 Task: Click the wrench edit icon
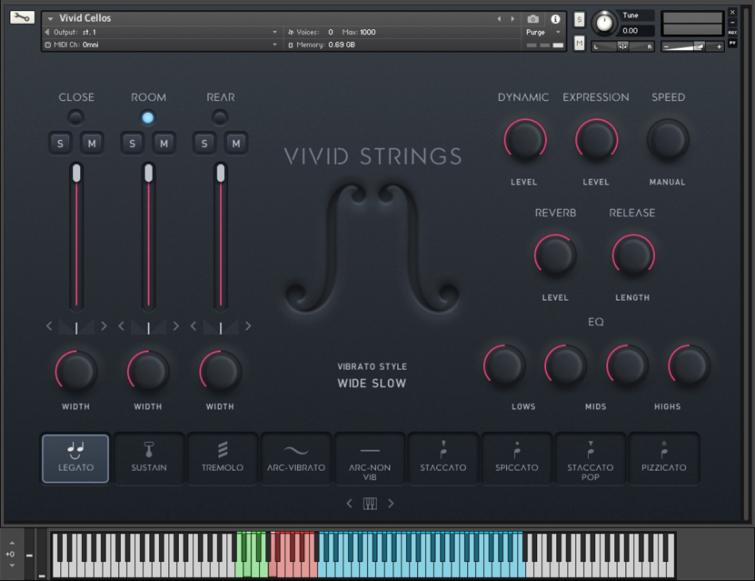coord(22,17)
